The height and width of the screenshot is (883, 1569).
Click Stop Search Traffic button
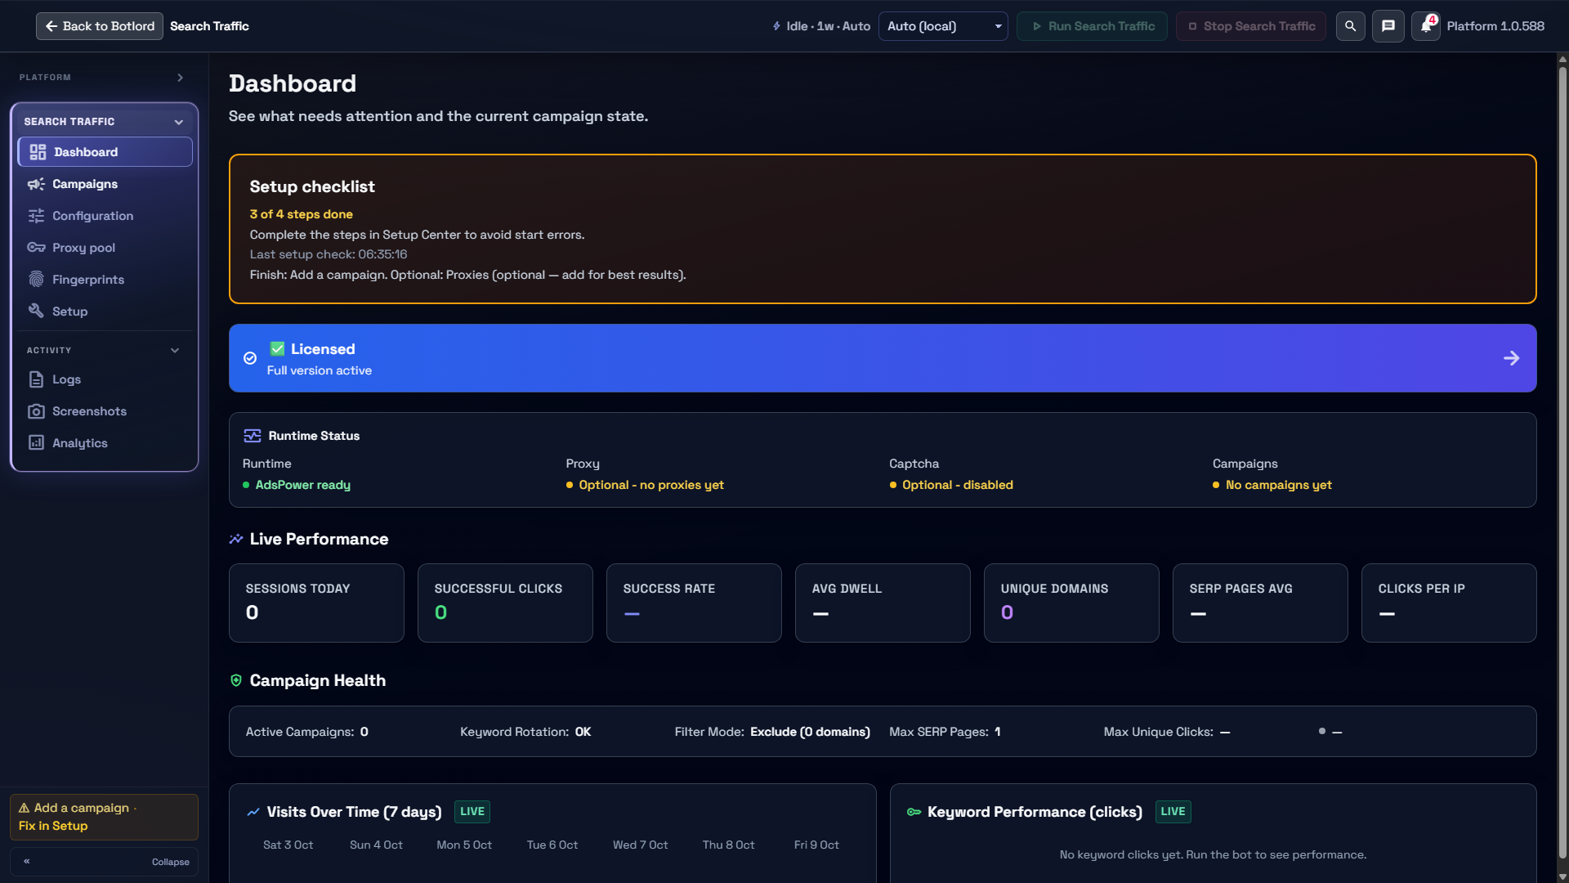[x=1251, y=26]
